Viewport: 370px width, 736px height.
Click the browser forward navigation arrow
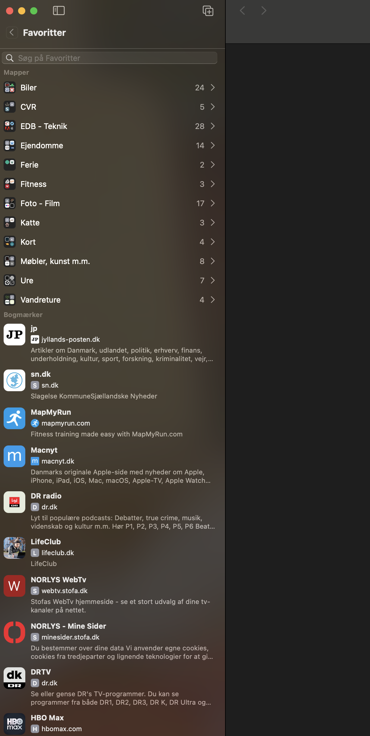(x=264, y=11)
